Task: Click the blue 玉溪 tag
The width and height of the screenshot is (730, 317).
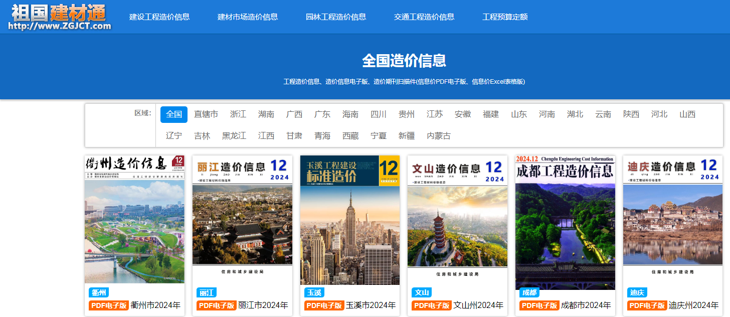Action: point(314,292)
